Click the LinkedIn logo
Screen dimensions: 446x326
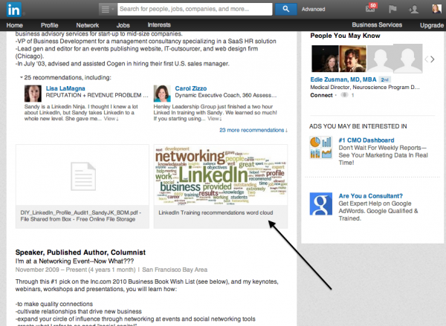[13, 10]
